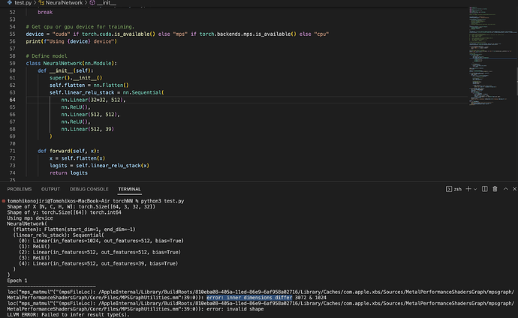Click the Python file icon in breadcrumb
The image size is (518, 318).
tap(8, 3)
